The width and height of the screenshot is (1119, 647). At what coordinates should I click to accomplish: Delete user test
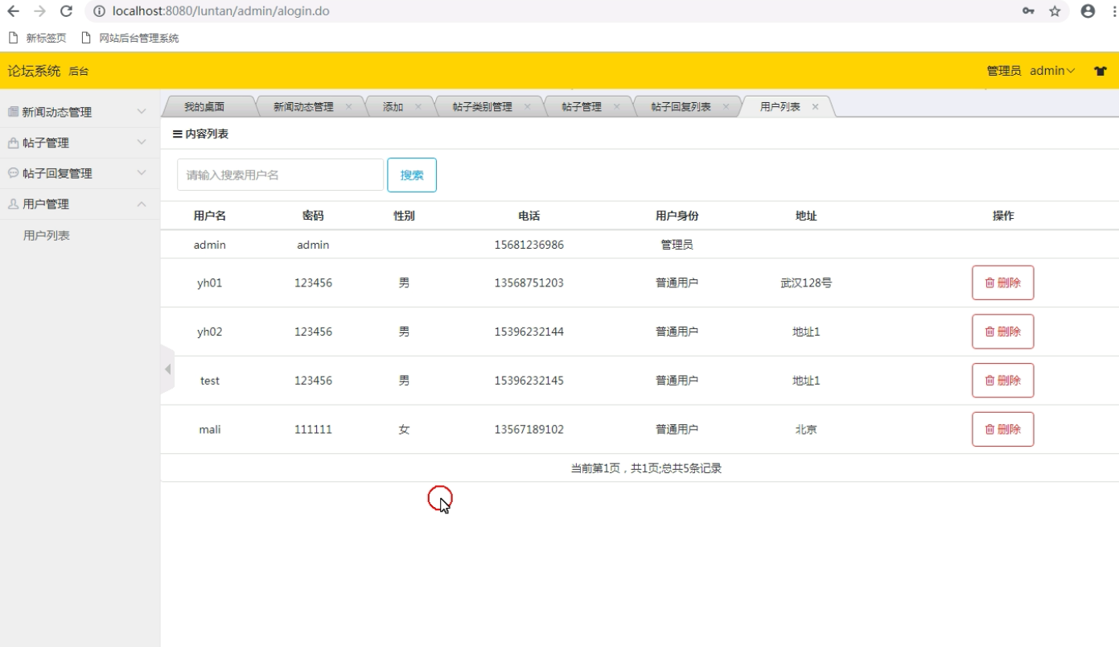(x=1003, y=381)
